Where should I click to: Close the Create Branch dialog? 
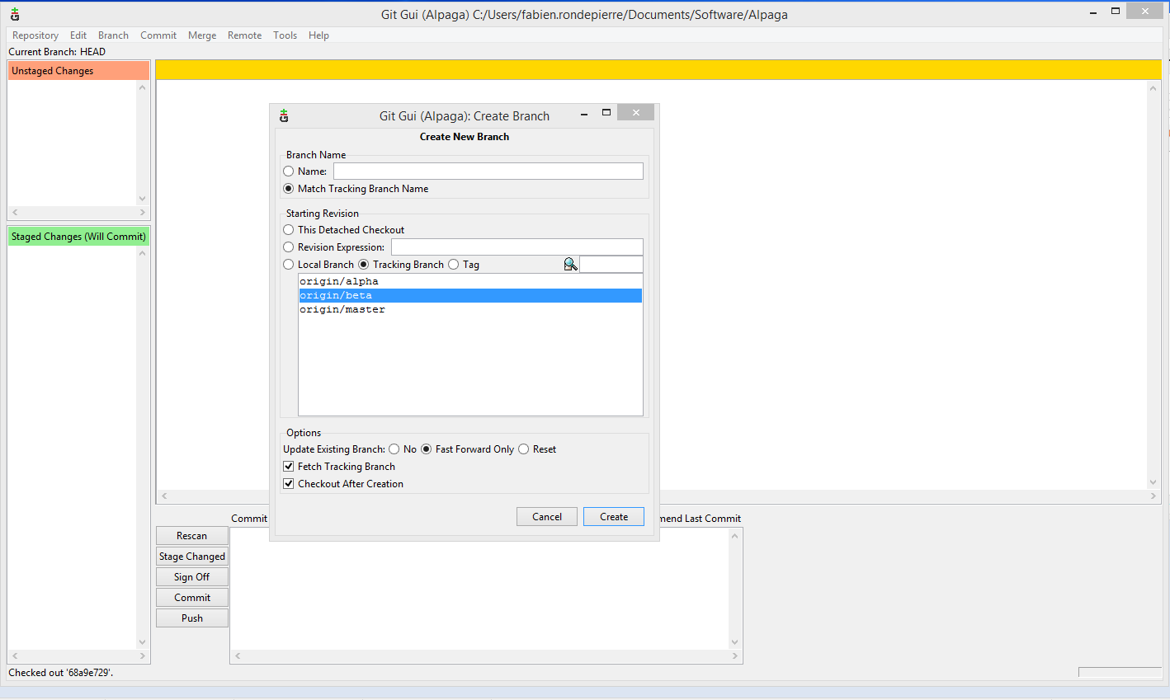click(x=635, y=112)
